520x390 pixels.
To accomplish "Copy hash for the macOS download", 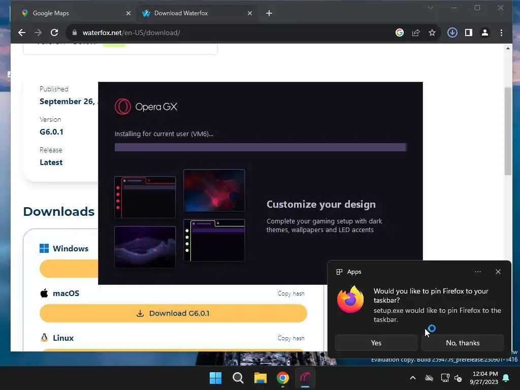I will (x=291, y=294).
